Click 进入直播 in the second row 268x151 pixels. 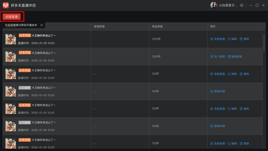coord(218,57)
